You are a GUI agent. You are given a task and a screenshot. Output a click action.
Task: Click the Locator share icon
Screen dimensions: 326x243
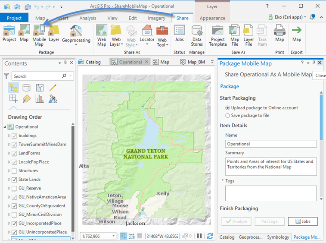147,35
